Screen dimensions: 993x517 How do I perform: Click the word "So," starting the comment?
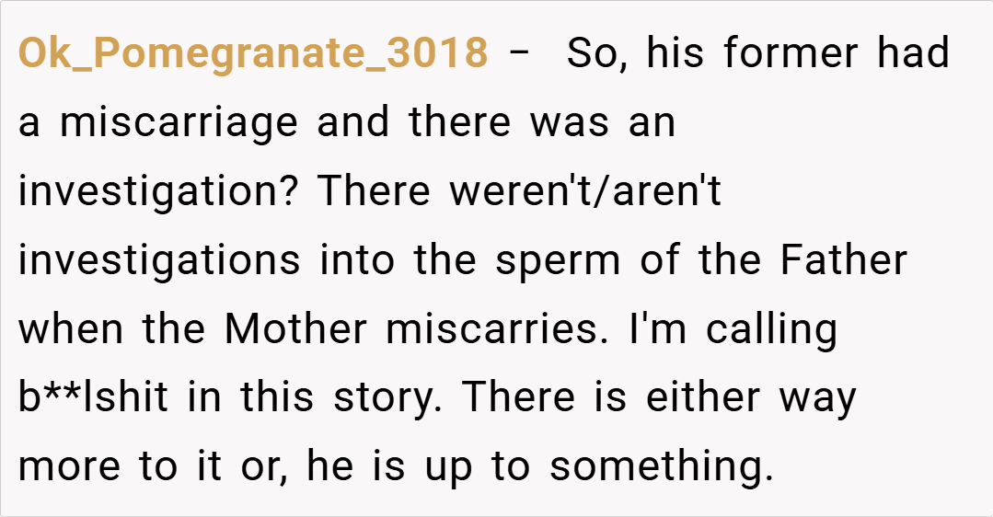click(x=596, y=54)
